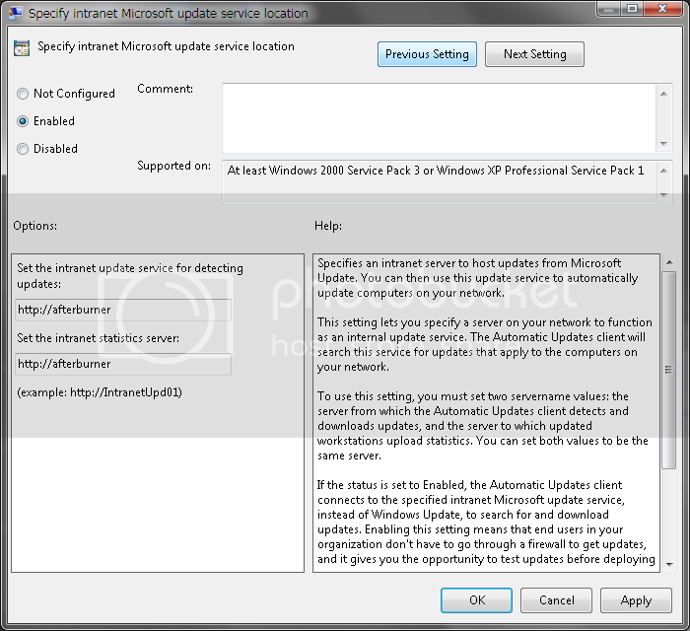The height and width of the screenshot is (631, 690).
Task: Minimize the dialog window
Action: point(609,8)
